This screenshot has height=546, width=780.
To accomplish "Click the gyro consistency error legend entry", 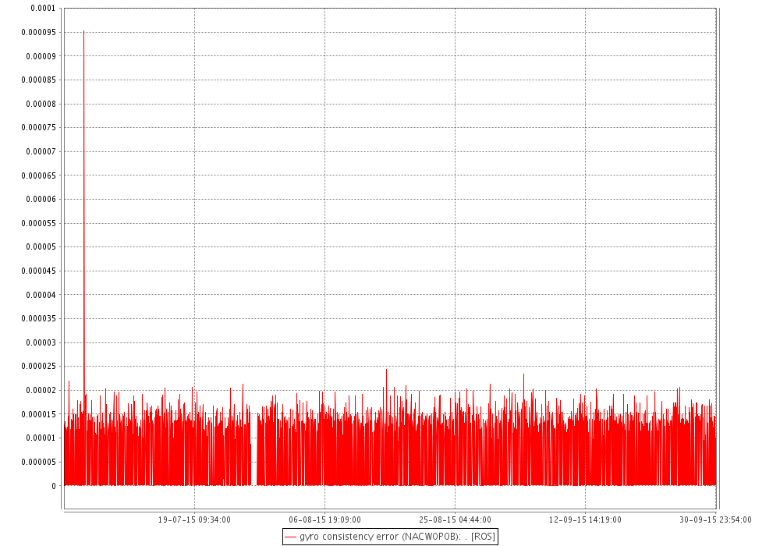I will pos(391,537).
